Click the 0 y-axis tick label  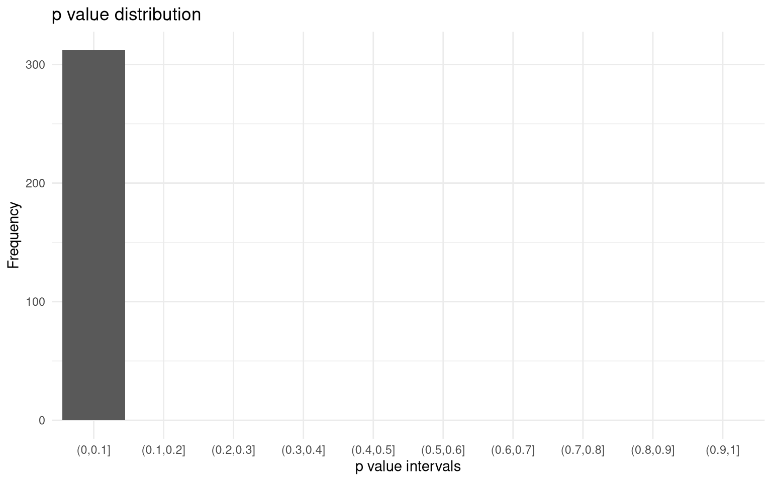point(42,420)
